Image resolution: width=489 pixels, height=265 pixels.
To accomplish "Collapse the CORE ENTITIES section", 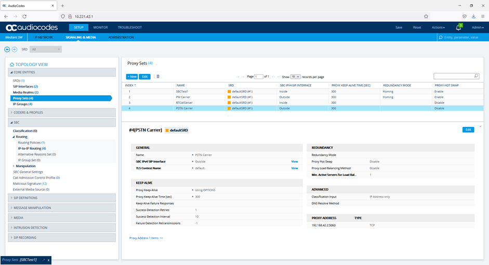I will [62, 72].
